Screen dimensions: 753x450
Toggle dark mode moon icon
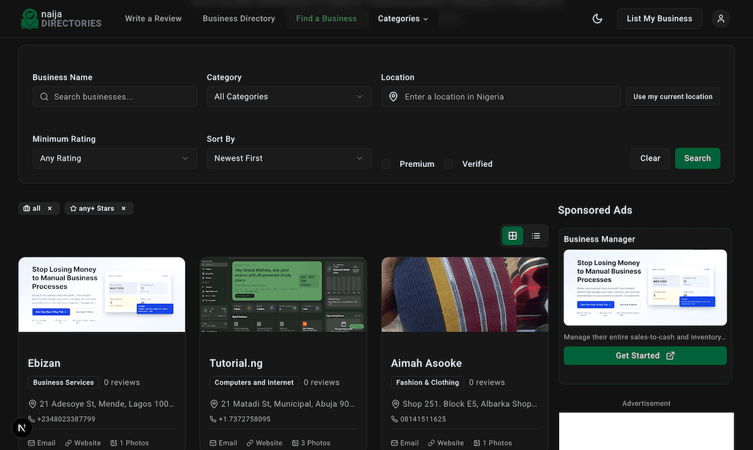597,19
